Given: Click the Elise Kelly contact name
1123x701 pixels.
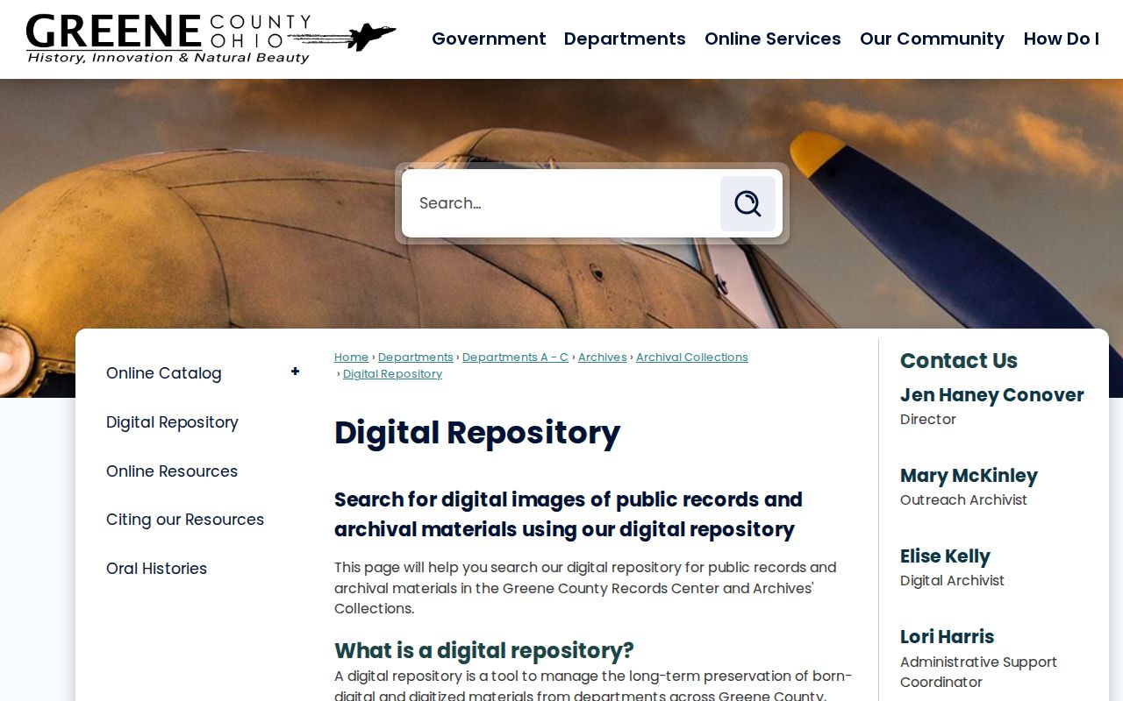Looking at the screenshot, I should pos(945,556).
